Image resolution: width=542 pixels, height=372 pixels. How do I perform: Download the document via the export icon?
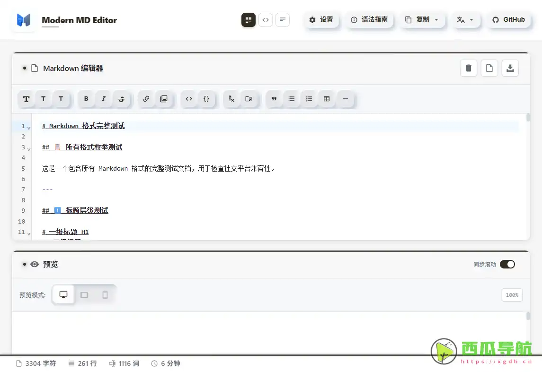(510, 68)
